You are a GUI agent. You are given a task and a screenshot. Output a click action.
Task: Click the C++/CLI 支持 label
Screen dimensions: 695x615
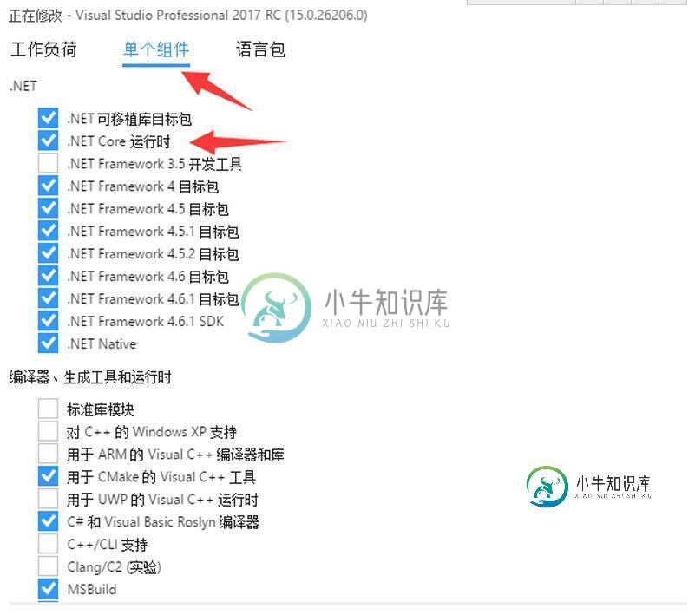(x=108, y=545)
